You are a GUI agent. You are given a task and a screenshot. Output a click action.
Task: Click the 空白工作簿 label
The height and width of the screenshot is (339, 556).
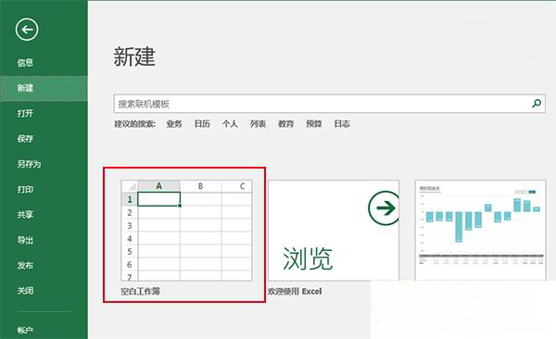click(141, 292)
